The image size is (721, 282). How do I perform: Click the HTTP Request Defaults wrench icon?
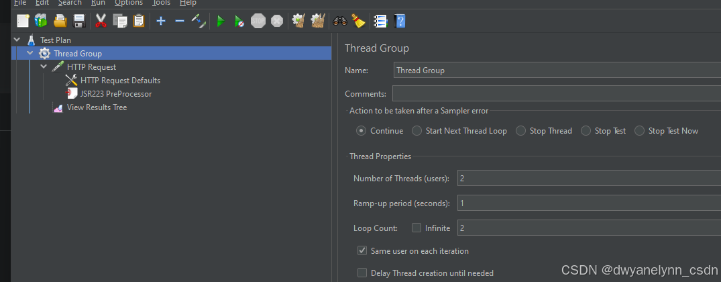tap(71, 80)
